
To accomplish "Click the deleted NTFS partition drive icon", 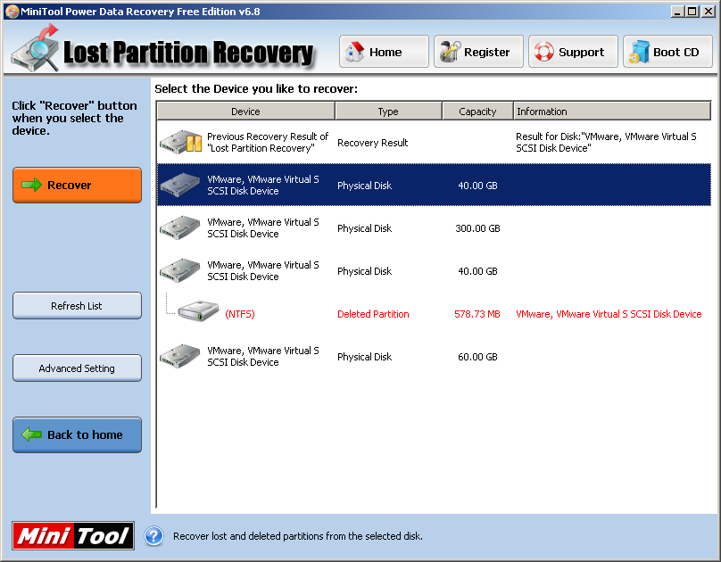I will pos(198,311).
